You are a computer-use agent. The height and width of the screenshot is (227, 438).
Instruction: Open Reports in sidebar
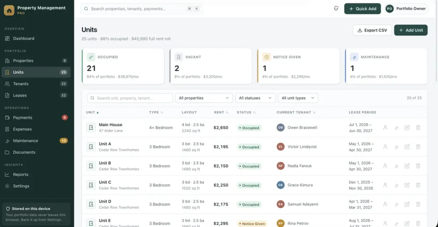36,175
